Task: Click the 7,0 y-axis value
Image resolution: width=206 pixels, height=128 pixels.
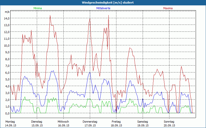Action: pyautogui.click(x=8, y=66)
